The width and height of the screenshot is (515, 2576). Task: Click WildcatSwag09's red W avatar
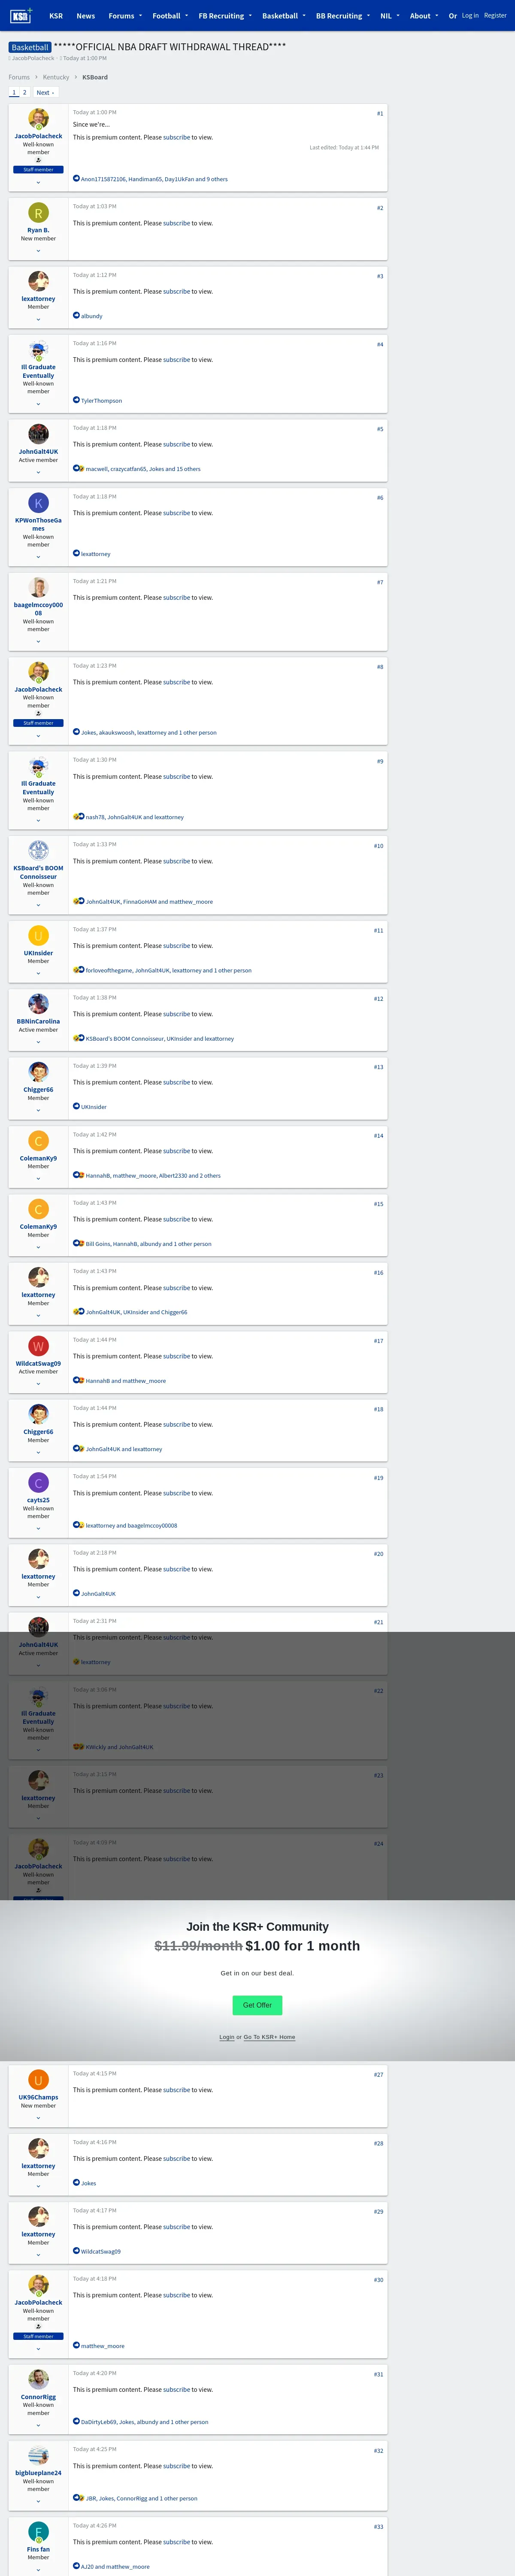click(x=38, y=1346)
